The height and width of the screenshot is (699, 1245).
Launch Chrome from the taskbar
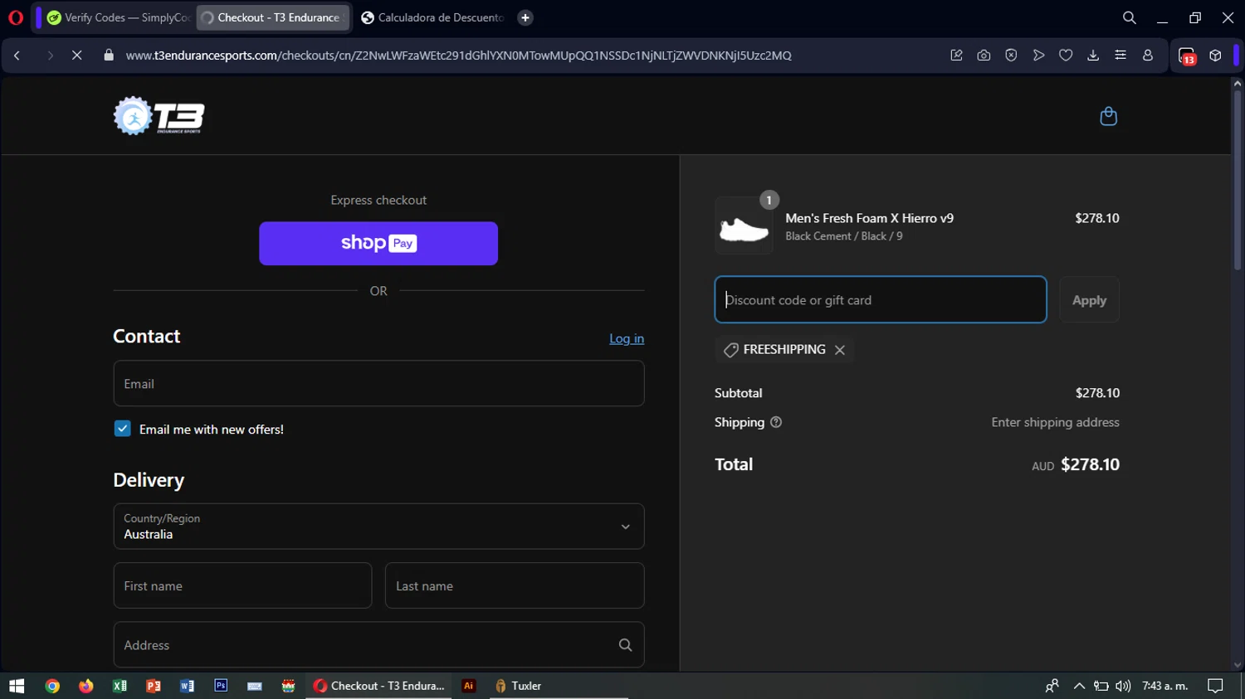[x=52, y=686]
